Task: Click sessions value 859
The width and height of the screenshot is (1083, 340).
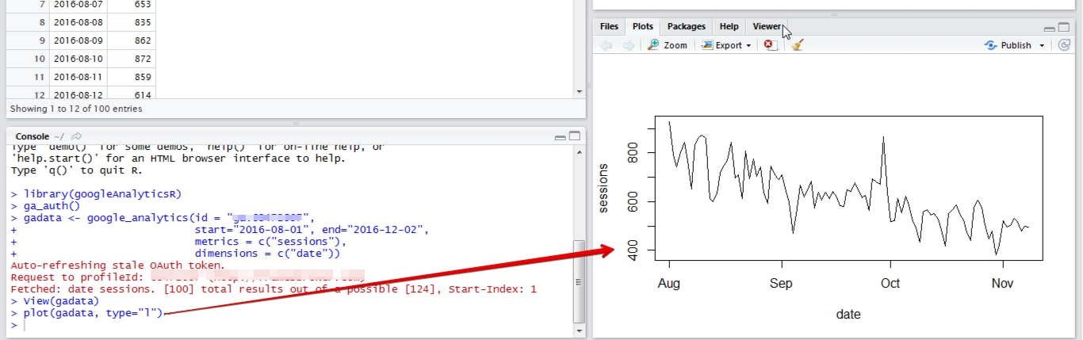Action: tap(142, 77)
